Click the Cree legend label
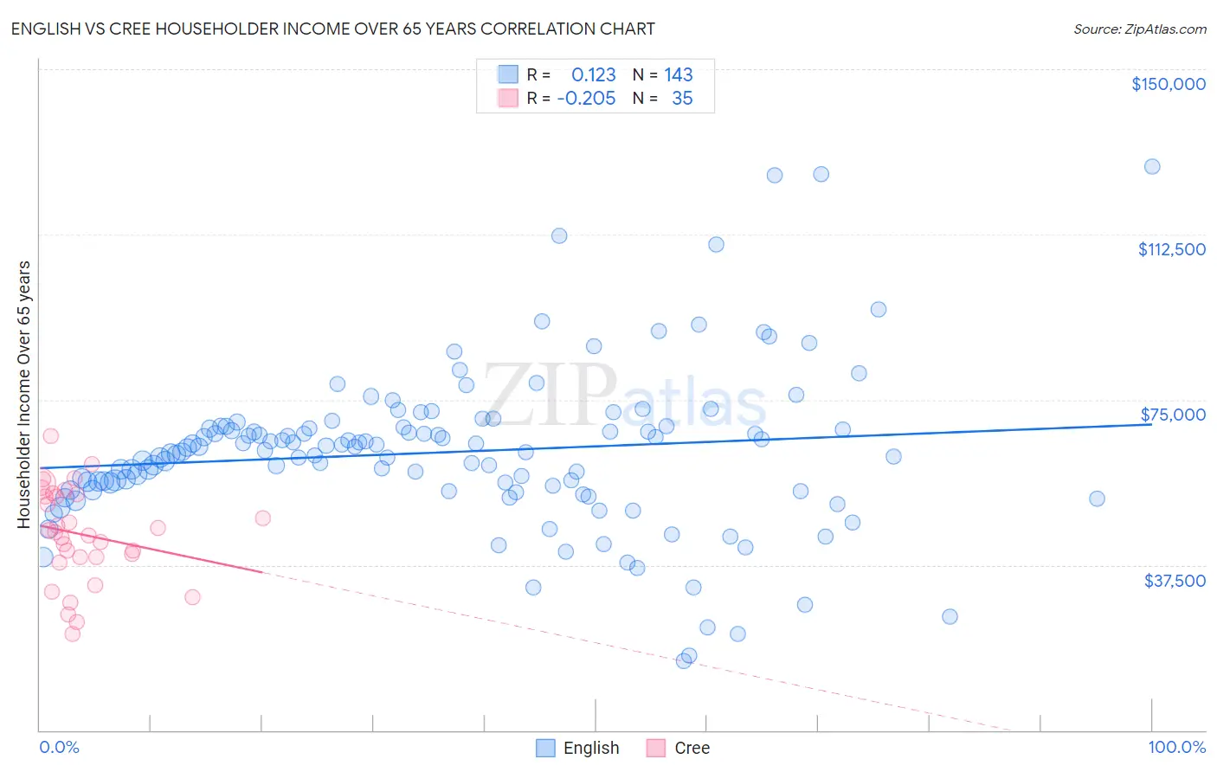1217x772 pixels. 692,748
